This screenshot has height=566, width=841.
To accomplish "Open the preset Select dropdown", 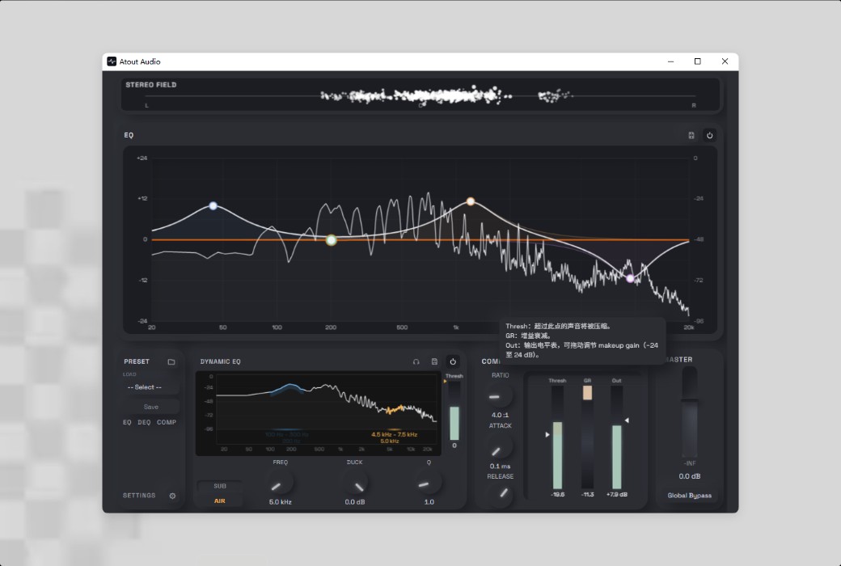I will pyautogui.click(x=150, y=387).
